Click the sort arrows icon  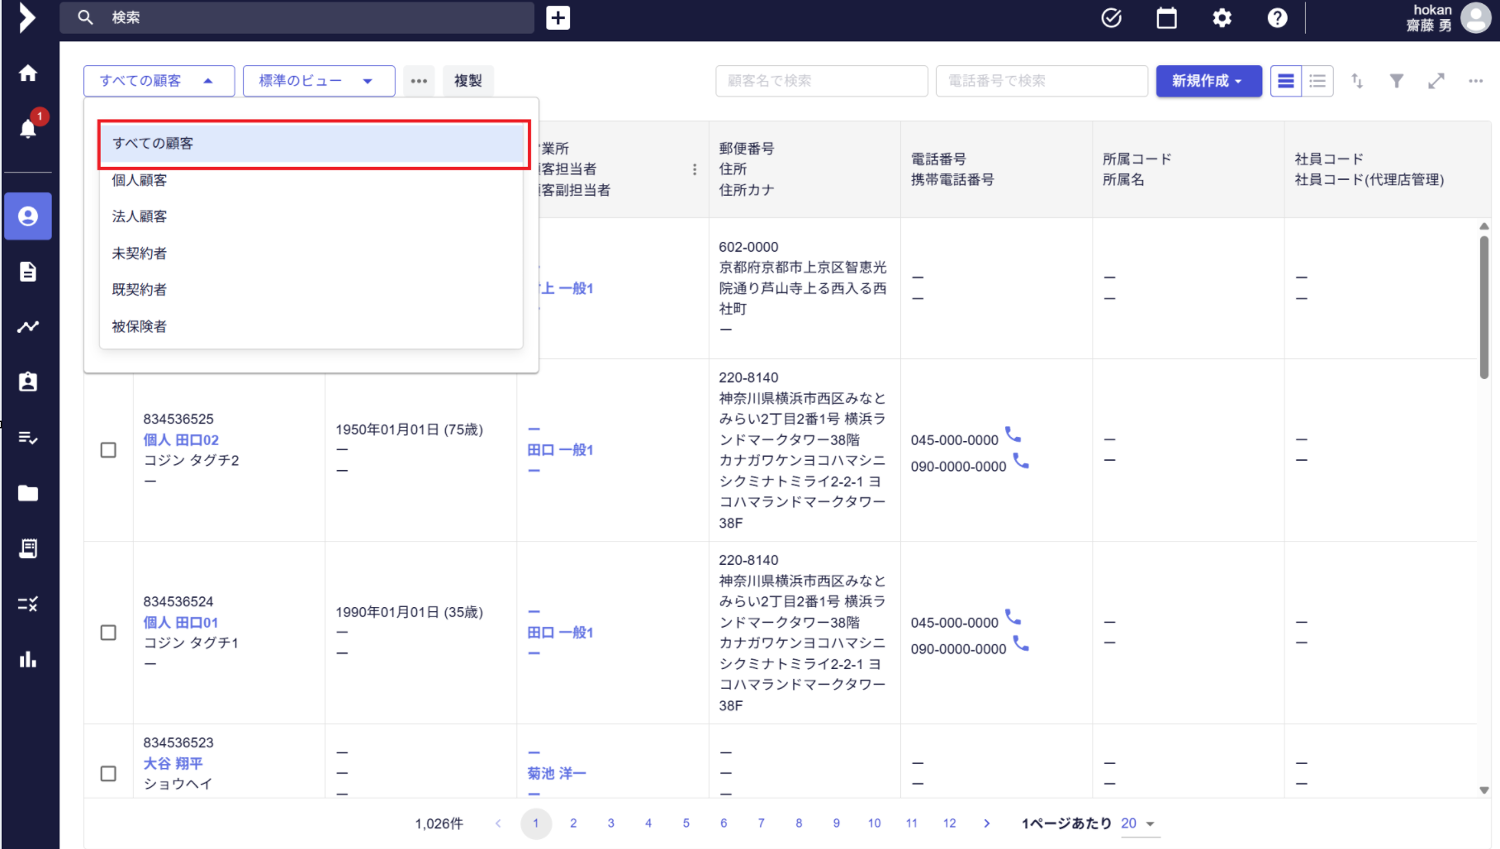point(1356,81)
